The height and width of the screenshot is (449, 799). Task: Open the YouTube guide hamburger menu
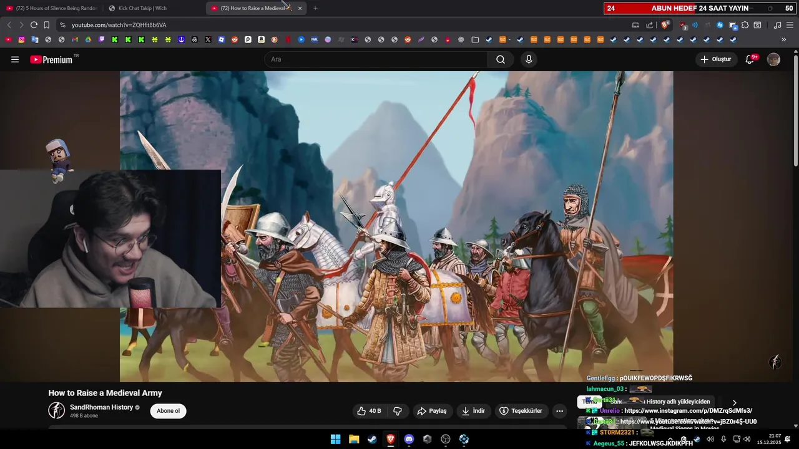click(15, 59)
